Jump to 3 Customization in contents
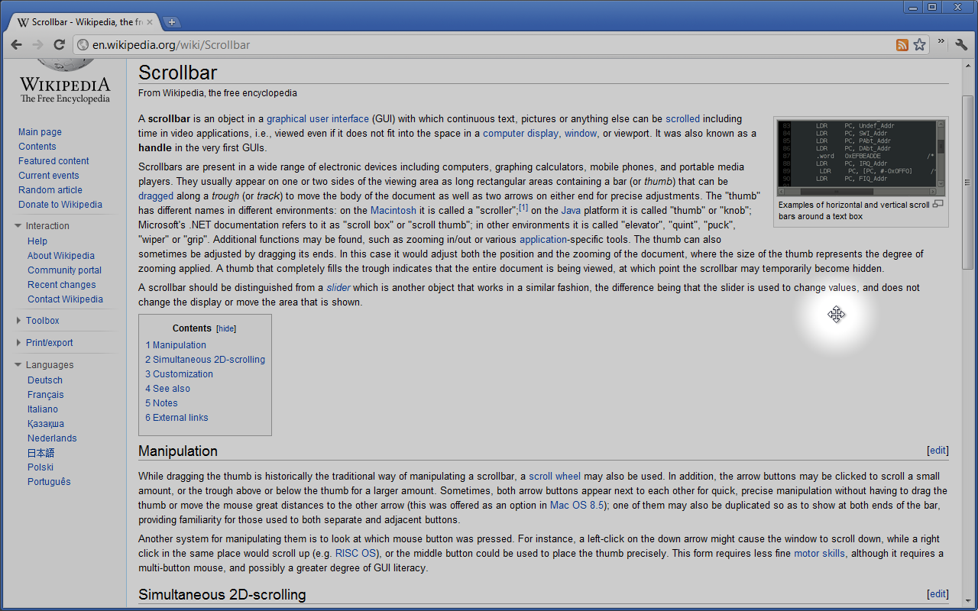 pyautogui.click(x=180, y=374)
